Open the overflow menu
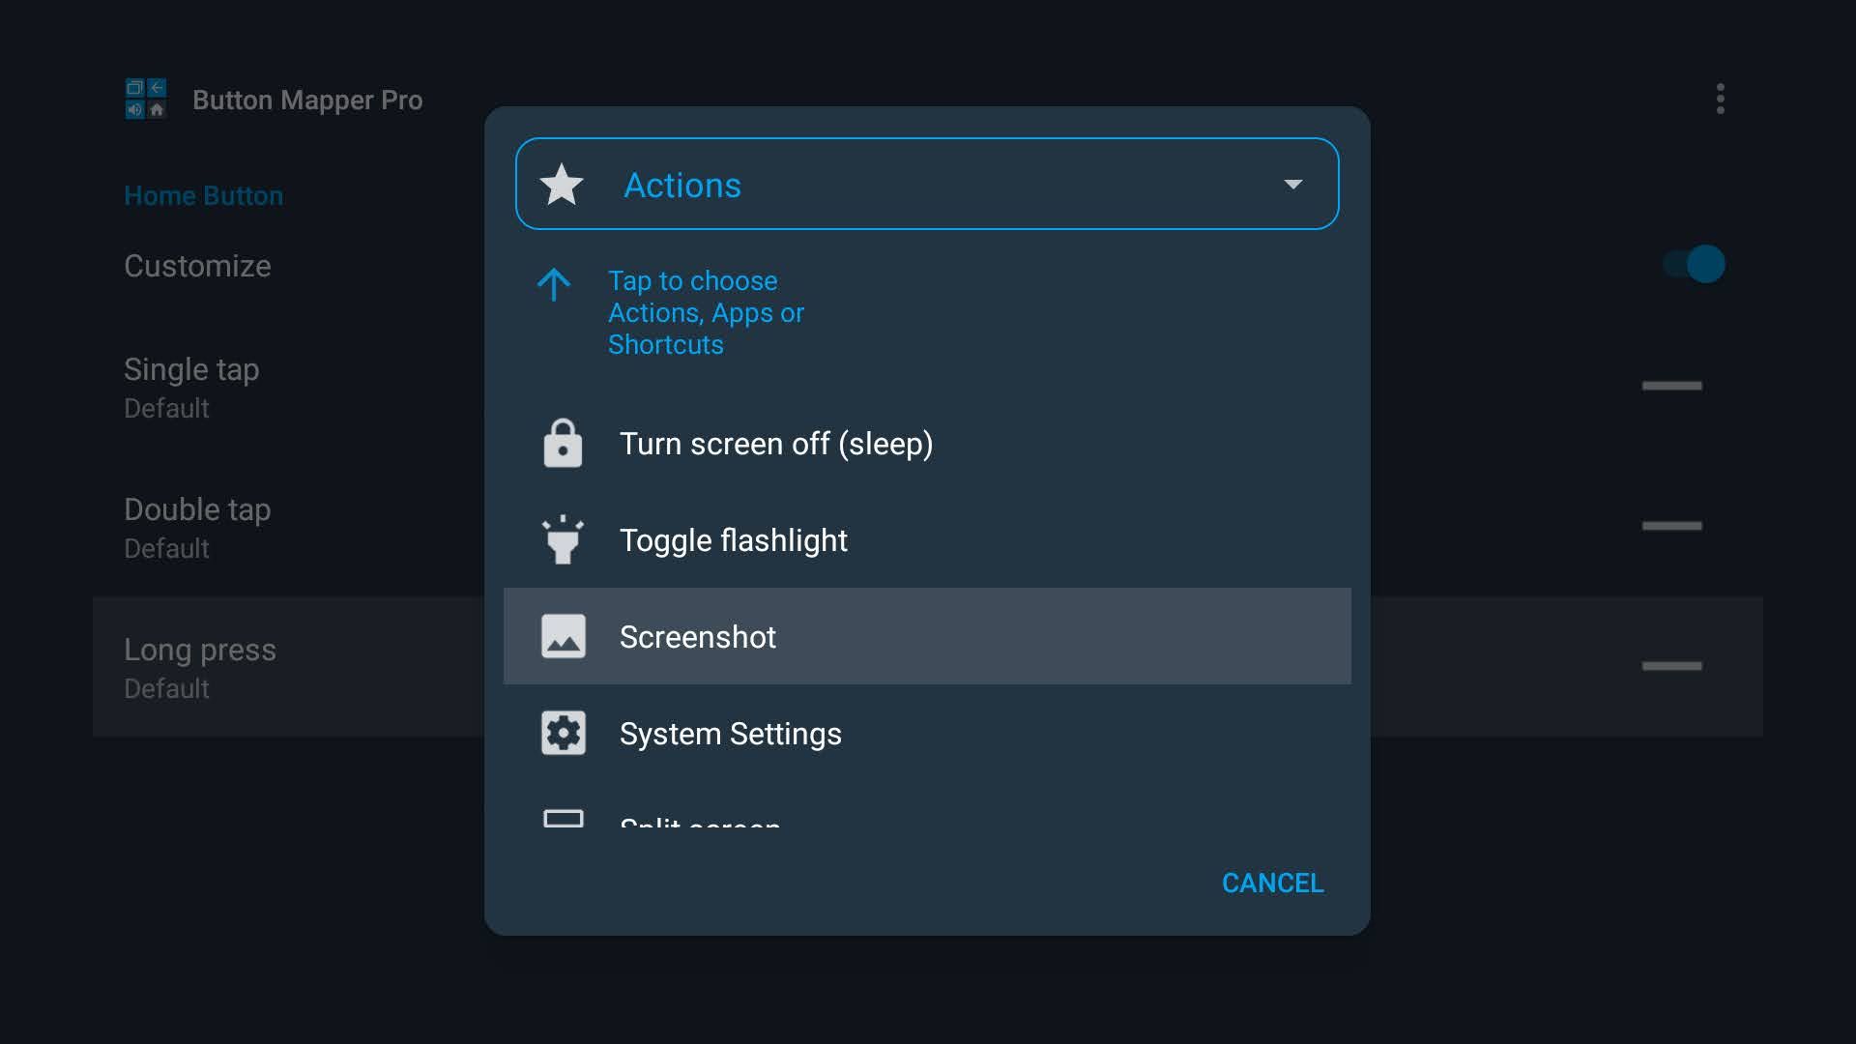1856x1044 pixels. coord(1721,98)
